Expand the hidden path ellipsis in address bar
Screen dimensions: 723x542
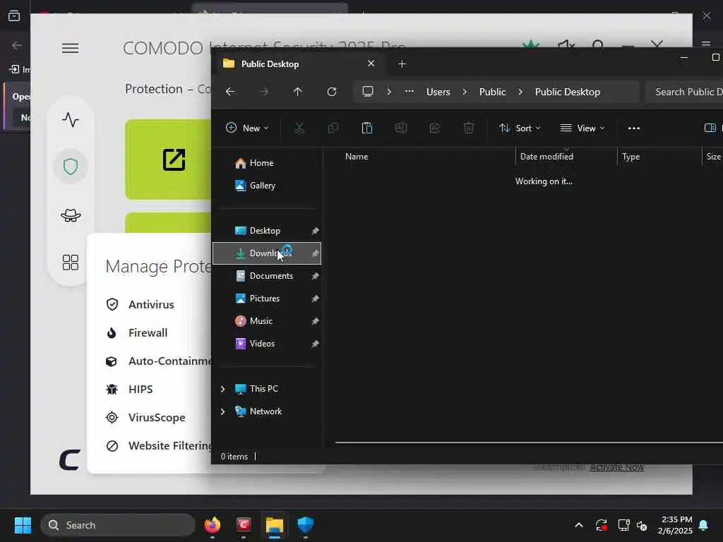[x=409, y=91]
